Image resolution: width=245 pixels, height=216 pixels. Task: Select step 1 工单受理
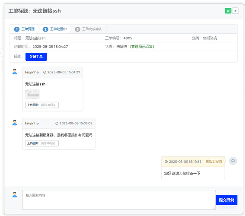[24, 29]
